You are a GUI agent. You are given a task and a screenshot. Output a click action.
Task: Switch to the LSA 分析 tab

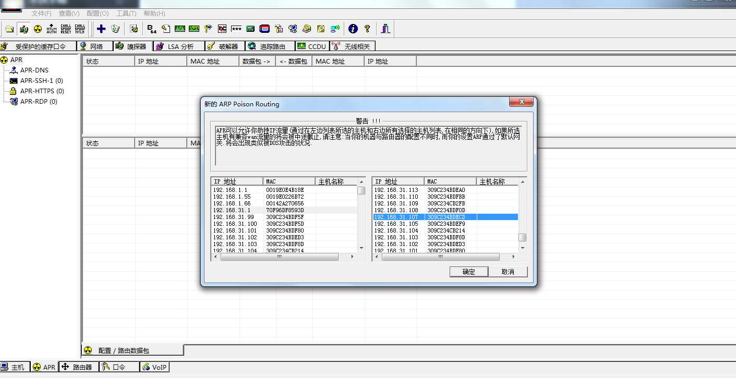[x=178, y=46]
